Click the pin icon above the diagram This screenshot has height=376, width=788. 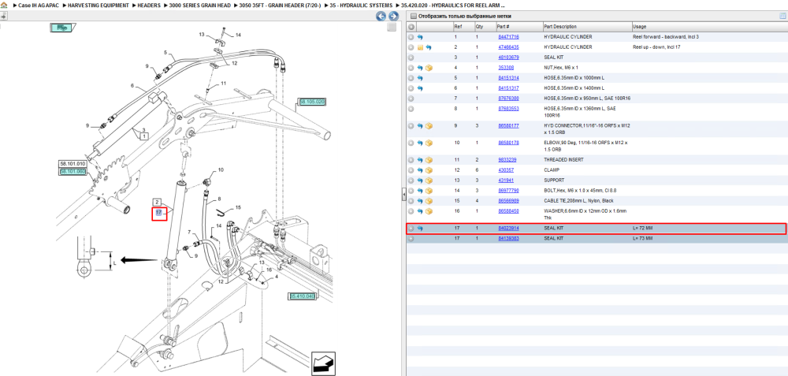point(2,16)
